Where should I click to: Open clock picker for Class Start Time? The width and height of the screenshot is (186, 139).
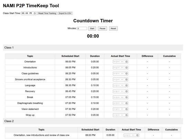point(35,13)
